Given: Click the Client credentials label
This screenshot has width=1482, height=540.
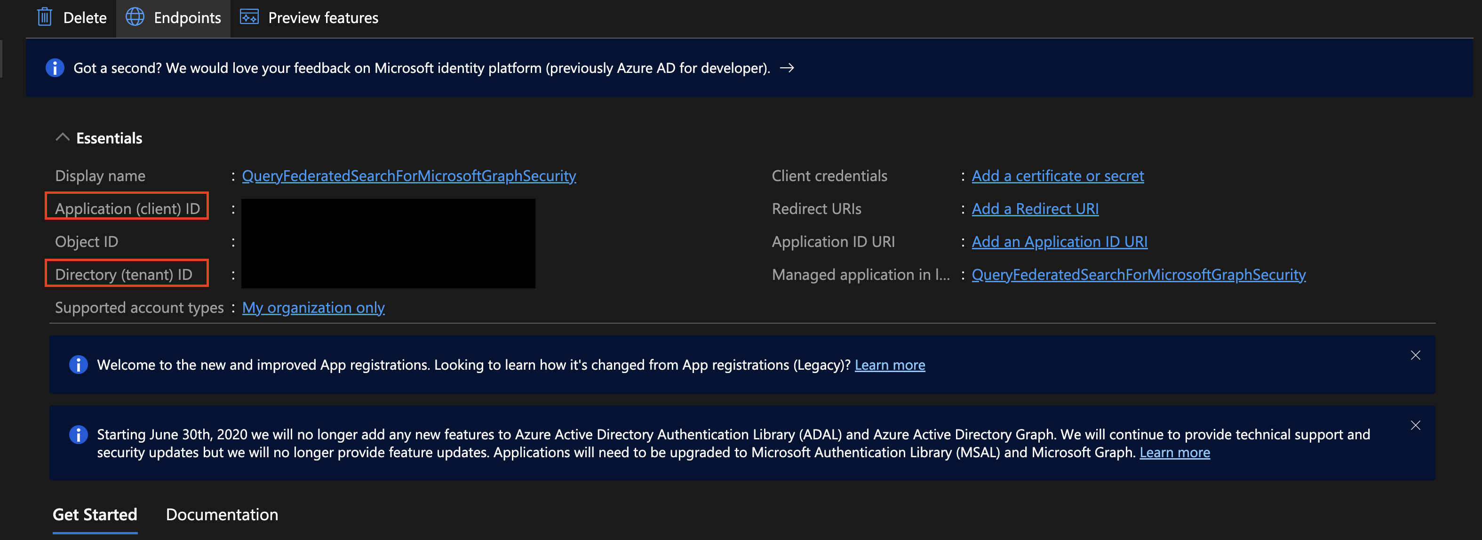Looking at the screenshot, I should coord(829,176).
